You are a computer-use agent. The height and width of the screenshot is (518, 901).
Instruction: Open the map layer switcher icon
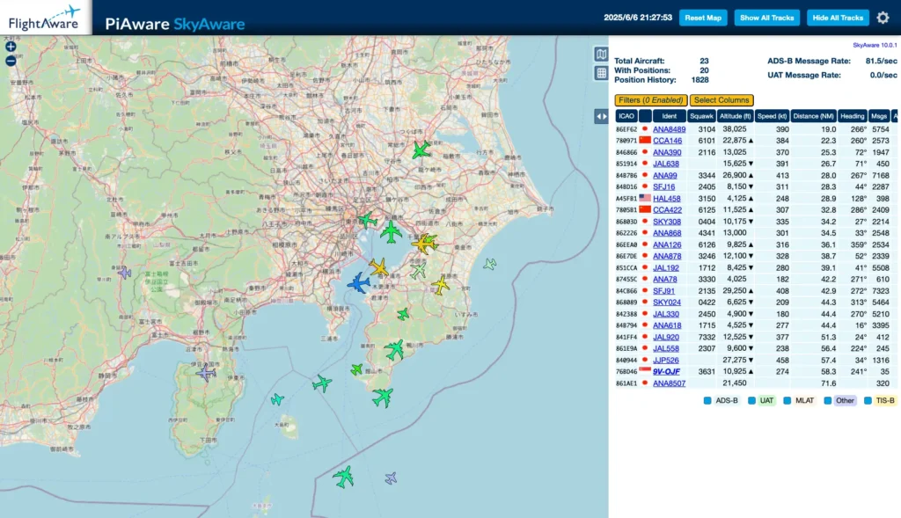pos(601,54)
